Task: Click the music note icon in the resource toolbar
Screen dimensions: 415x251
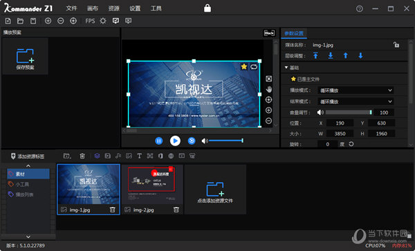Action: tap(118, 156)
